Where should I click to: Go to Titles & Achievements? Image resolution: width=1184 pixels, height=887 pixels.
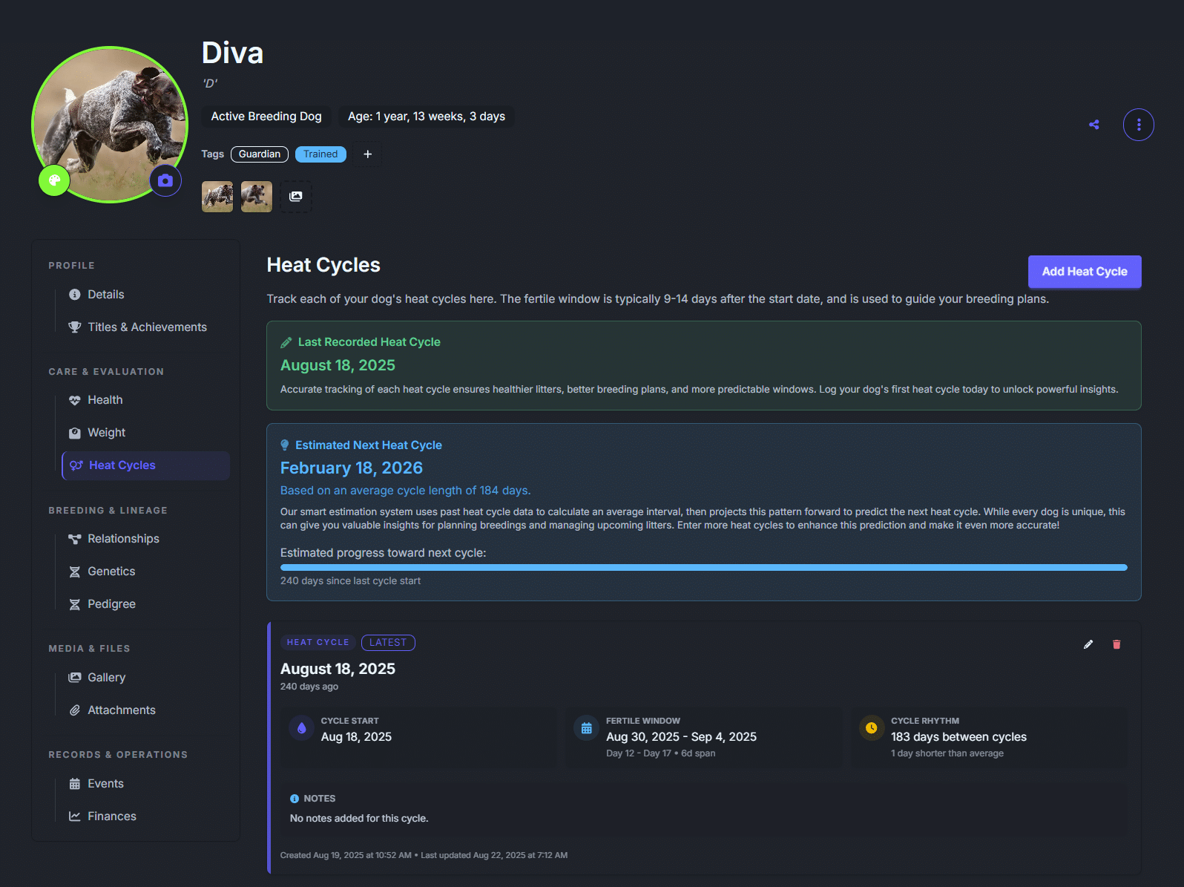click(x=147, y=327)
